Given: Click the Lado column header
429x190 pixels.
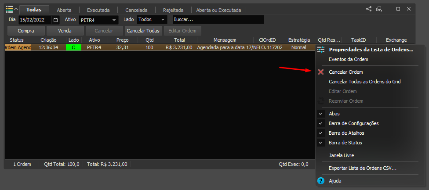Looking at the screenshot, I should click(x=73, y=40).
